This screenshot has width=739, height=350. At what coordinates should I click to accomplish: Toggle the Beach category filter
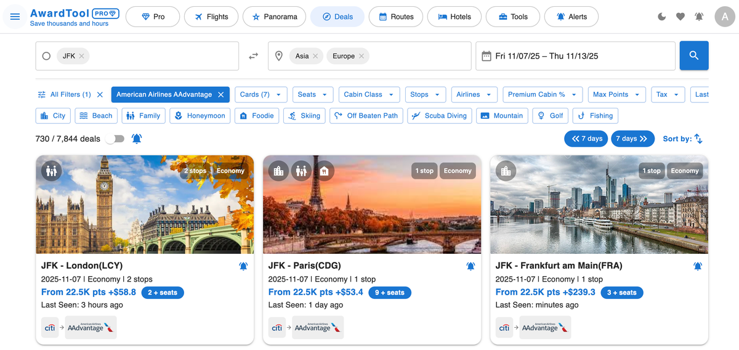(96, 115)
